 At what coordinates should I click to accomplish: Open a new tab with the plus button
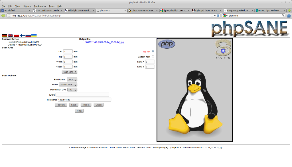(289, 11)
